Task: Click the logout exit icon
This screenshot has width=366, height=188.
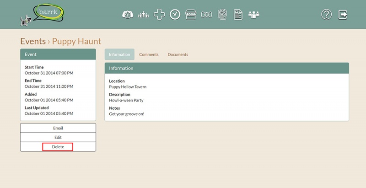Action: (343, 15)
